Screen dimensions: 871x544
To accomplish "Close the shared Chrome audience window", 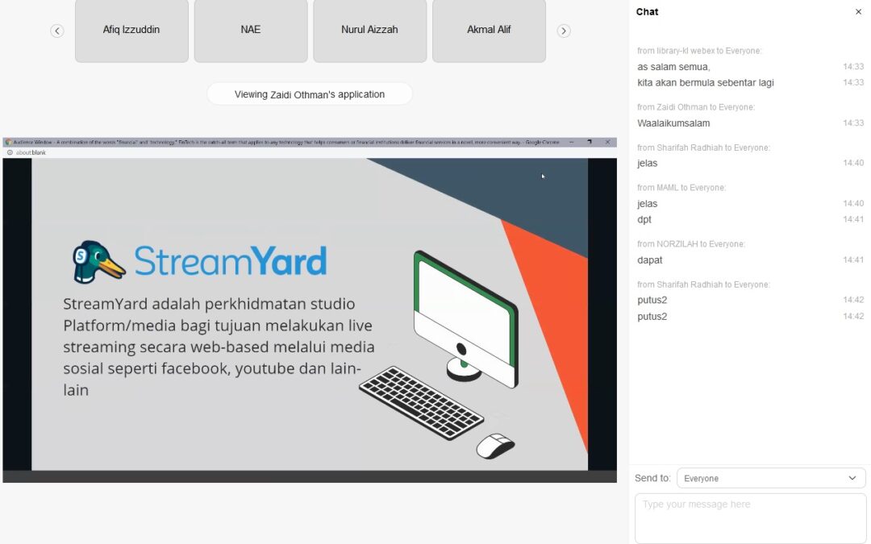I will pos(608,142).
